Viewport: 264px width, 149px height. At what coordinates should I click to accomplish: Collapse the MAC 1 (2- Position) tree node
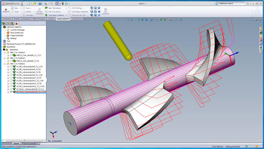pos(5,52)
